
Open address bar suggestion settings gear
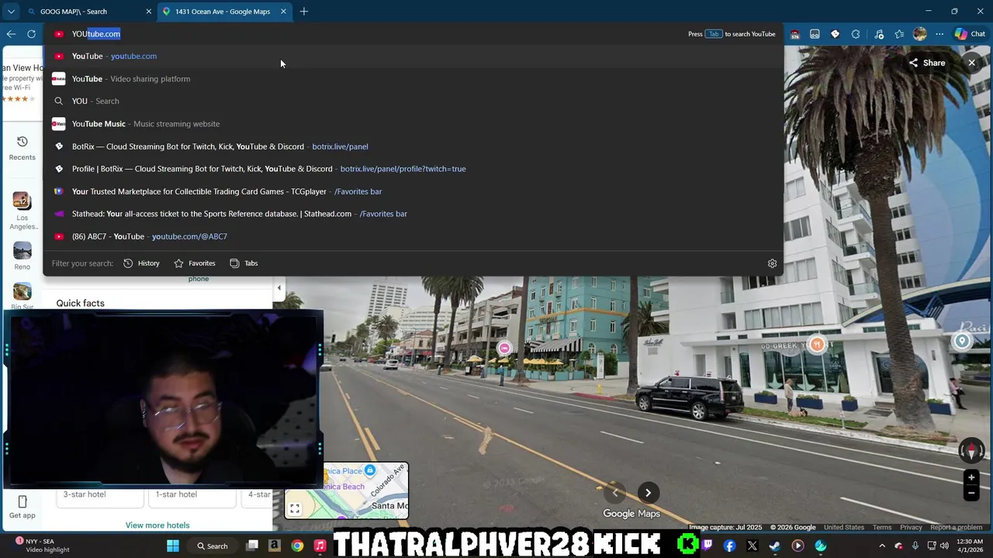pyautogui.click(x=772, y=263)
